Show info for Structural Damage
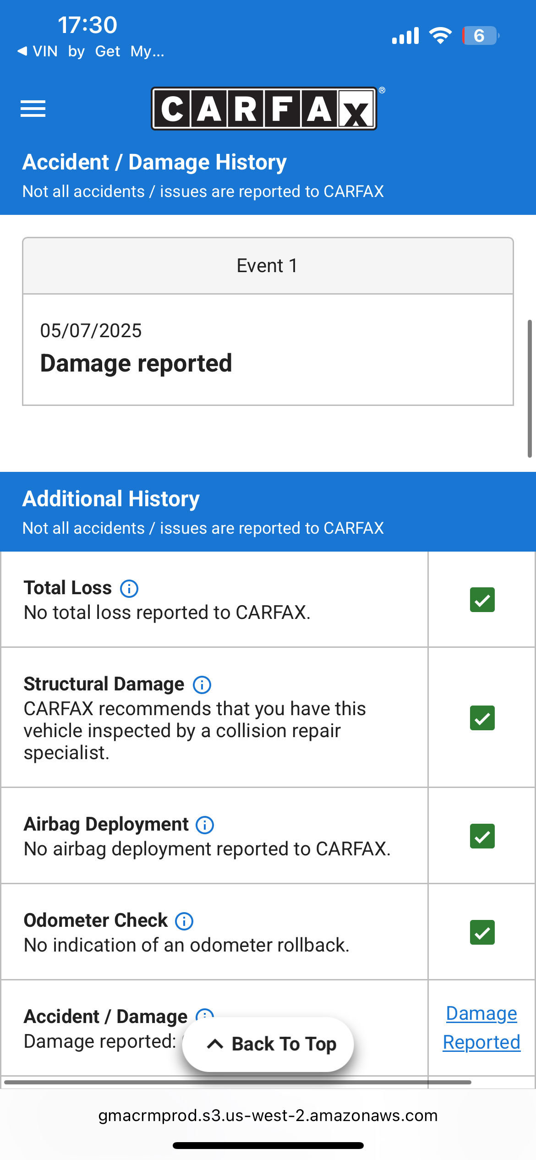The height and width of the screenshot is (1160, 536). pos(202,684)
